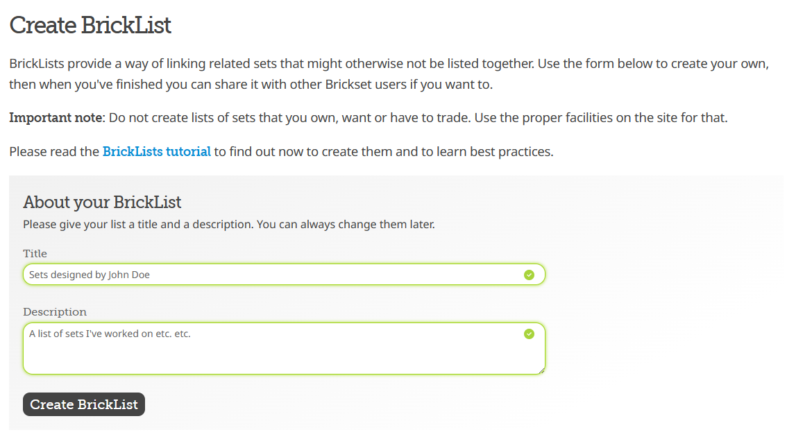Viewport: 787px width, 439px height.
Task: Click the "Please read the" text before the link
Action: tap(54, 151)
